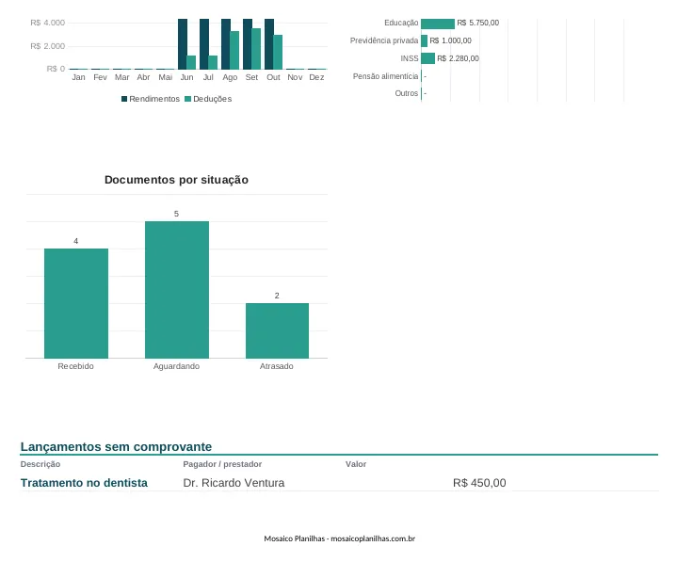This screenshot has width=677, height=562.
Task: Click the Pensão alimentícia category label
Action: point(385,76)
